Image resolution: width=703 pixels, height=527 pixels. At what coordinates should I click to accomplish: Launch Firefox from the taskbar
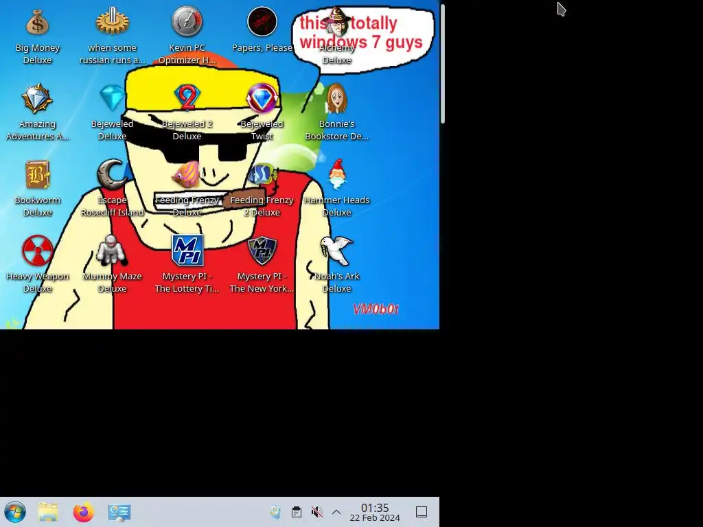(83, 512)
